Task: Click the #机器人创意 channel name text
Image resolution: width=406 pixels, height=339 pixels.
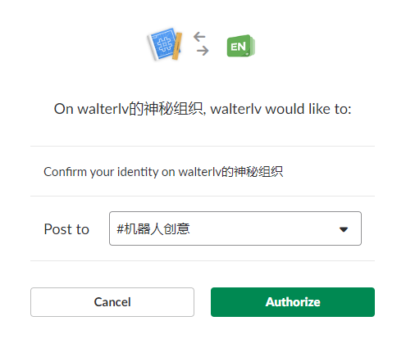Action: click(153, 228)
